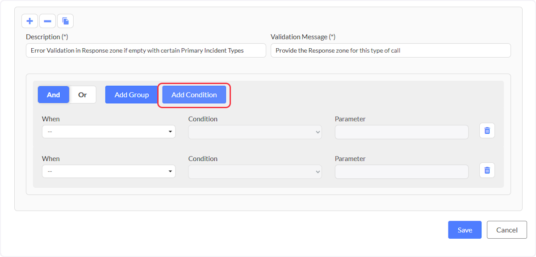Open the second When dropdown
This screenshot has width=536, height=257.
[109, 172]
